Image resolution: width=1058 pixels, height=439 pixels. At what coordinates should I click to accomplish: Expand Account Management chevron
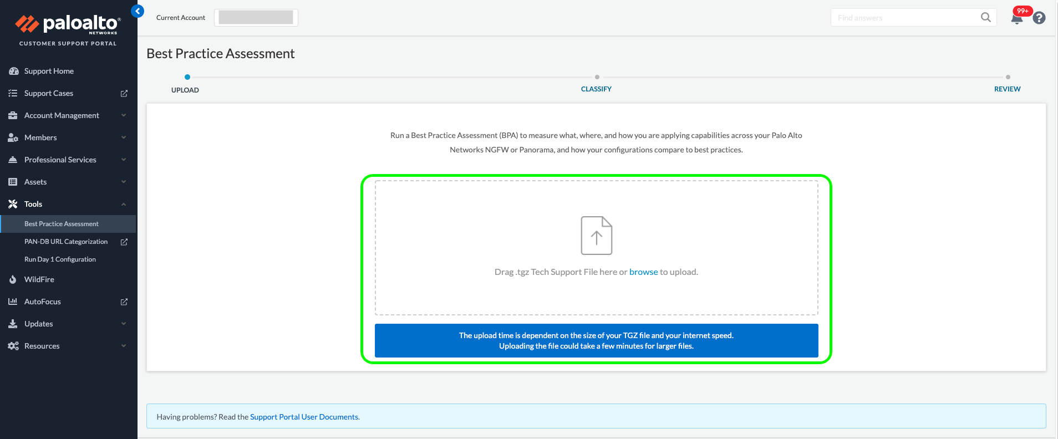point(124,115)
